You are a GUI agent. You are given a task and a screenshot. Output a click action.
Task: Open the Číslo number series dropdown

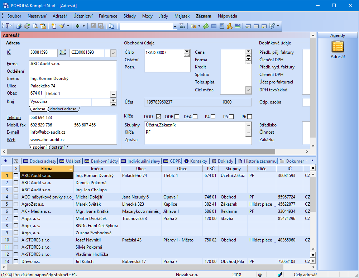coord(187,51)
